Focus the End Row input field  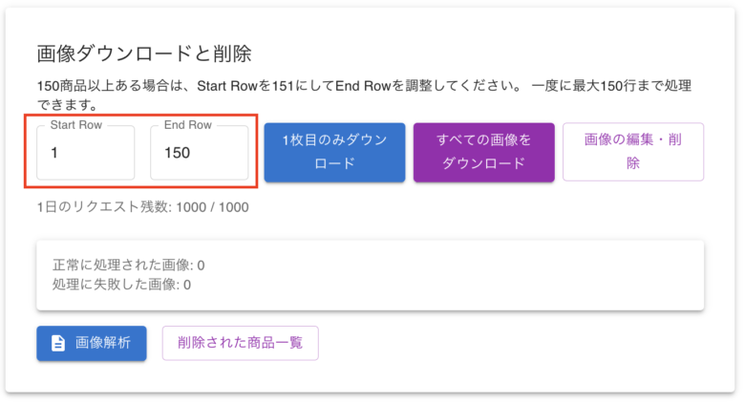click(199, 152)
